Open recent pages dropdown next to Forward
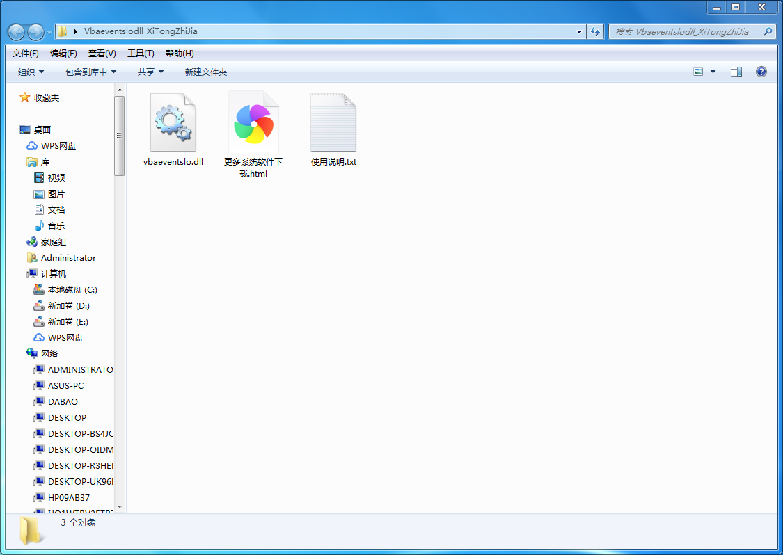 (49, 33)
